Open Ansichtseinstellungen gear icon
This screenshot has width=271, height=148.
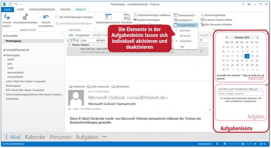click(x=25, y=17)
